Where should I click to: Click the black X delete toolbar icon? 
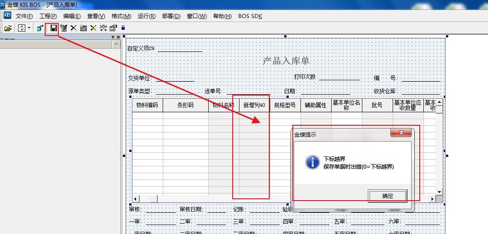click(x=74, y=28)
